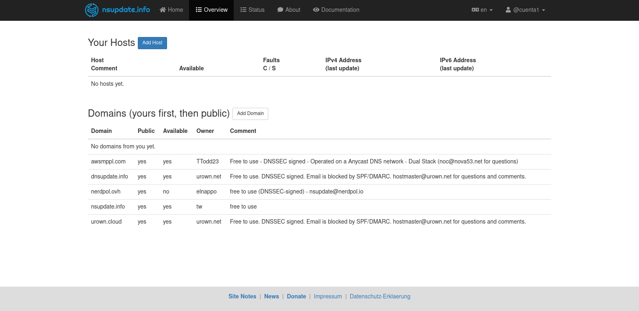Click the Overview list icon
639x311 pixels.
tap(199, 10)
